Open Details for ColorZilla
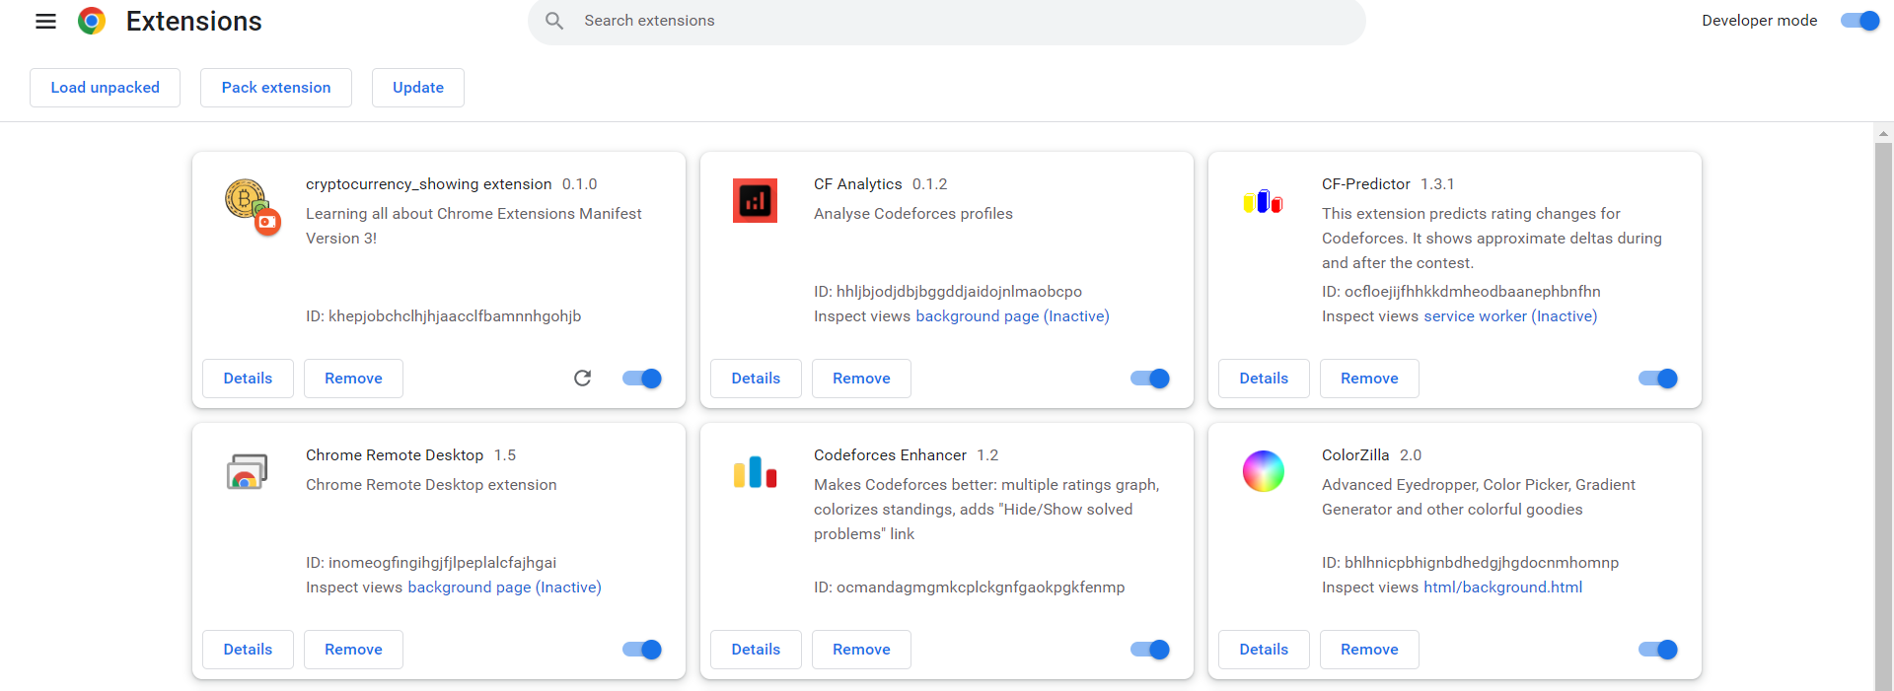Image resolution: width=1894 pixels, height=691 pixels. (x=1264, y=650)
